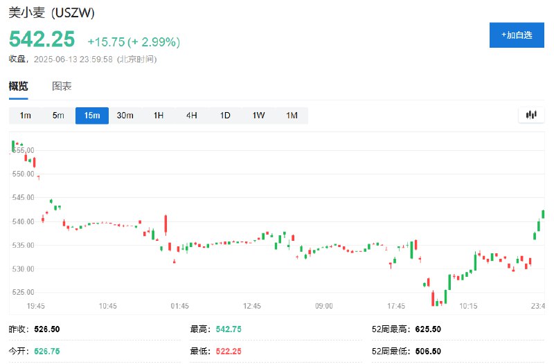Click the 最低 value 522.25

click(229, 351)
